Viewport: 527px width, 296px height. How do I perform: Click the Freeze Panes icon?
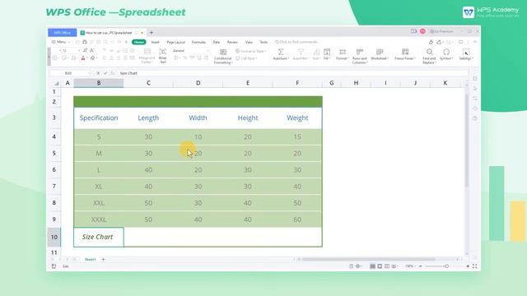[x=405, y=52]
